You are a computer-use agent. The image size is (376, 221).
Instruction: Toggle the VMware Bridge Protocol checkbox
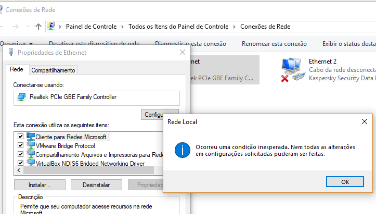coord(21,145)
